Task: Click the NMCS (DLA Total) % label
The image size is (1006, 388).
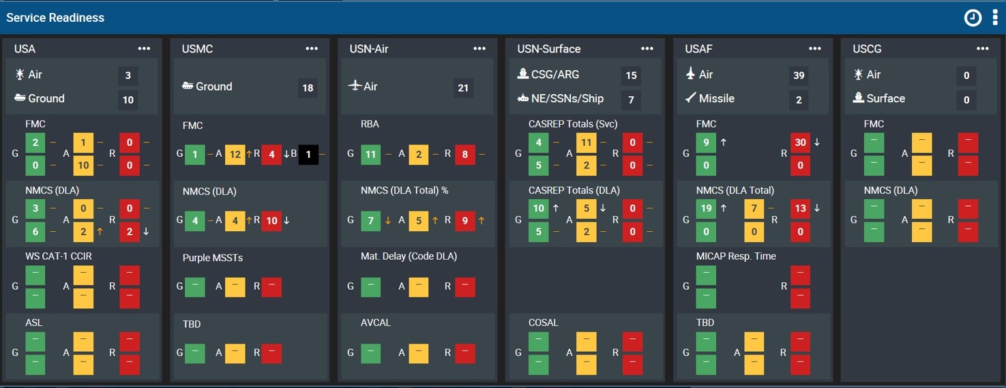Action: 404,190
